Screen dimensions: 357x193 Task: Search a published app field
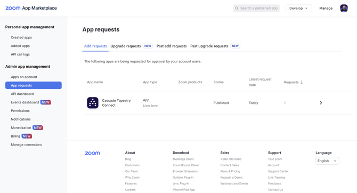pos(256,8)
